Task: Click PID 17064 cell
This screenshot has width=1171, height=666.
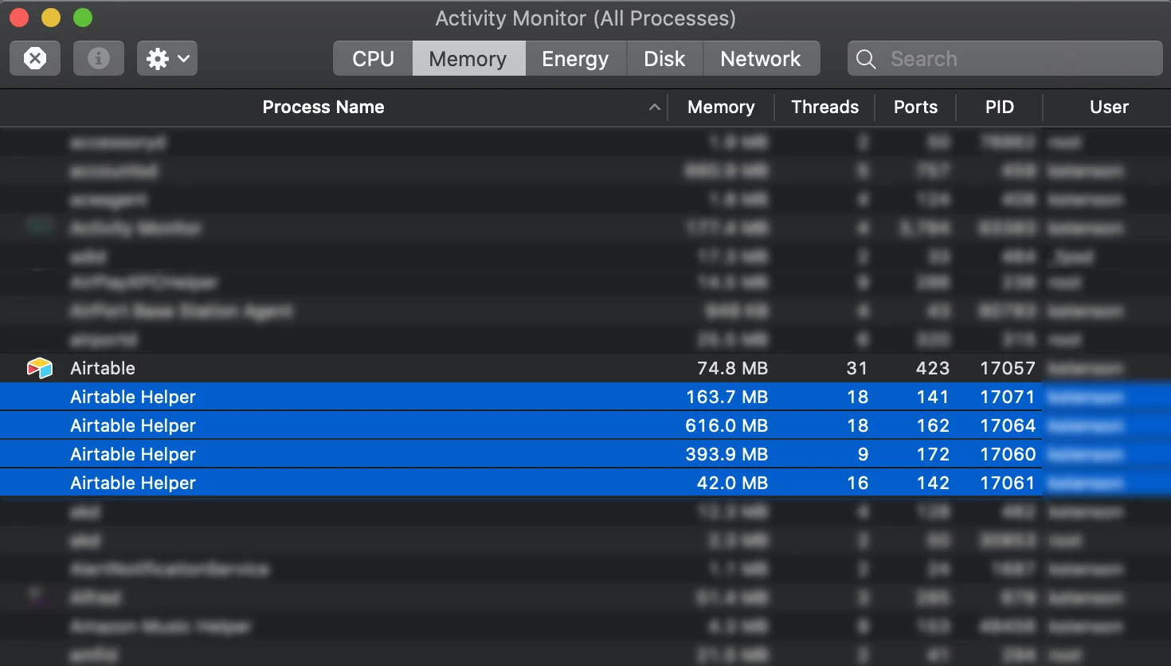Action: point(1008,425)
